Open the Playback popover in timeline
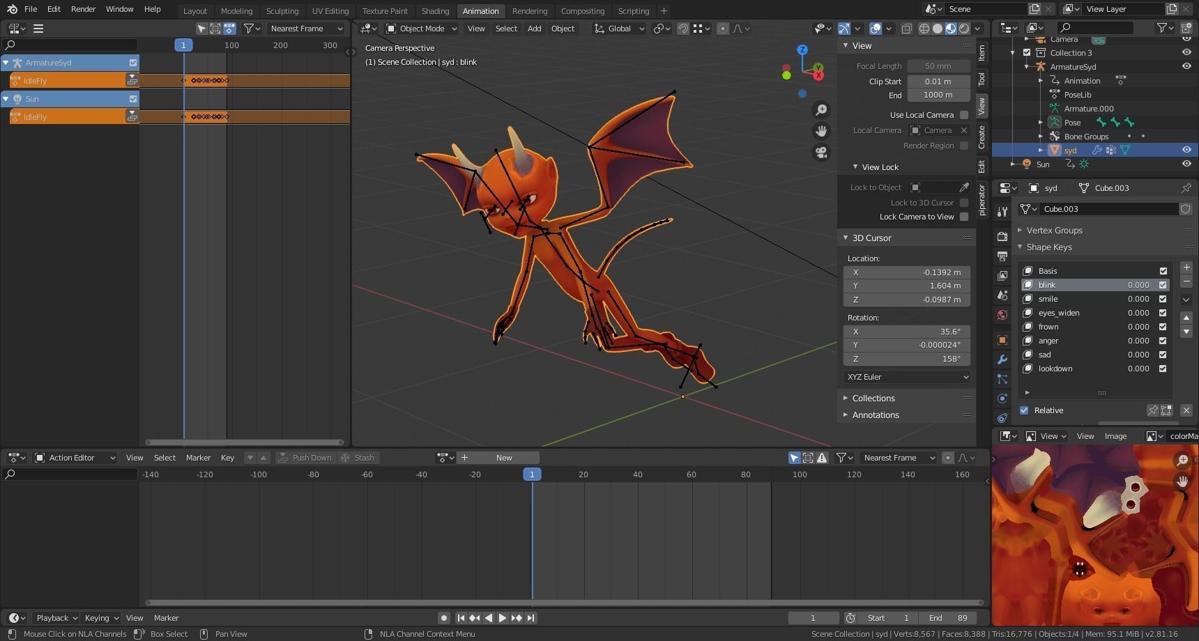 click(56, 618)
